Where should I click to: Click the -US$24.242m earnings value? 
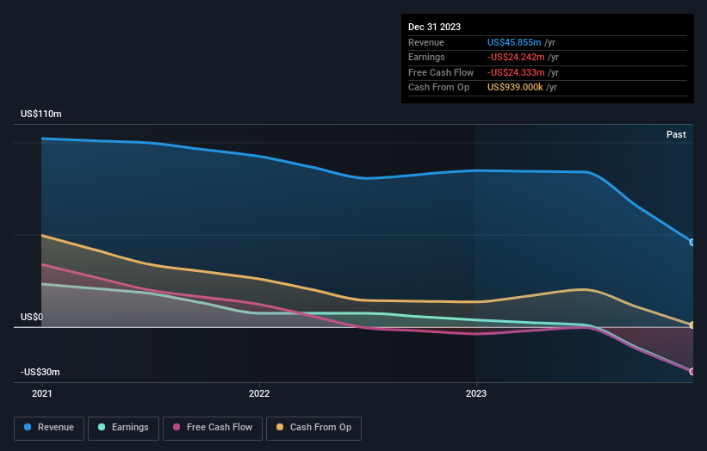(516, 57)
